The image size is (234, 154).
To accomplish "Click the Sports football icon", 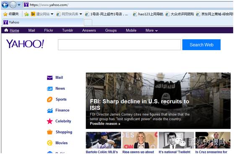I will 50,100.
